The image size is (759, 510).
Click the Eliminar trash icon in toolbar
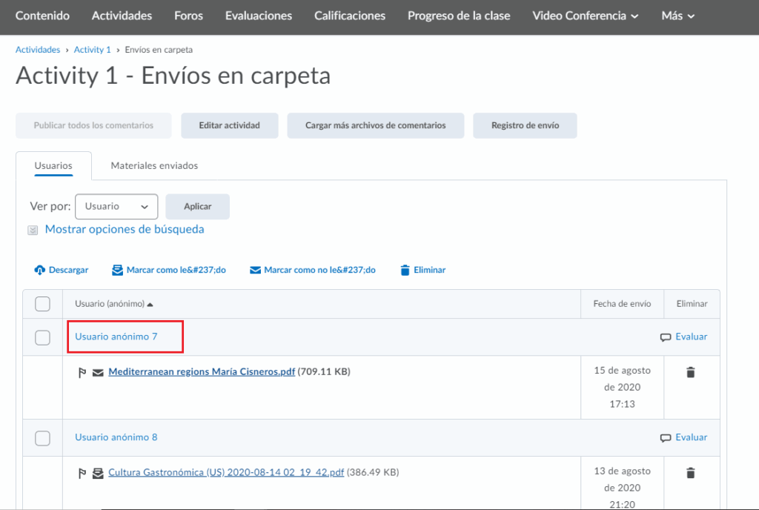405,271
